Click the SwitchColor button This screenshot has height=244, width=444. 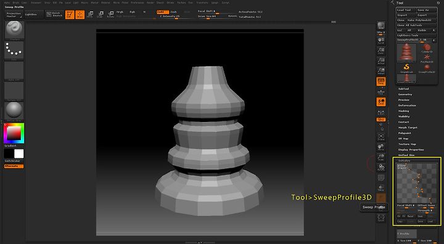[x=12, y=161]
